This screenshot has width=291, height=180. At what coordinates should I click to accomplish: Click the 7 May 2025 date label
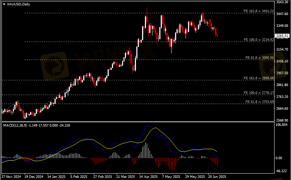point(171,177)
